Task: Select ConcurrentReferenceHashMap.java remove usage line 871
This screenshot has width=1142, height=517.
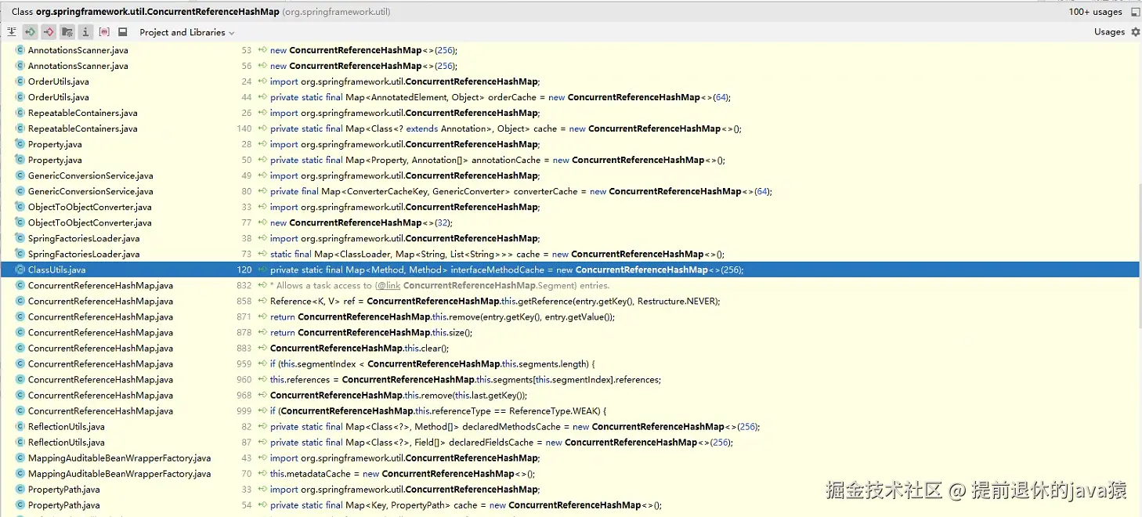Action: coord(570,316)
